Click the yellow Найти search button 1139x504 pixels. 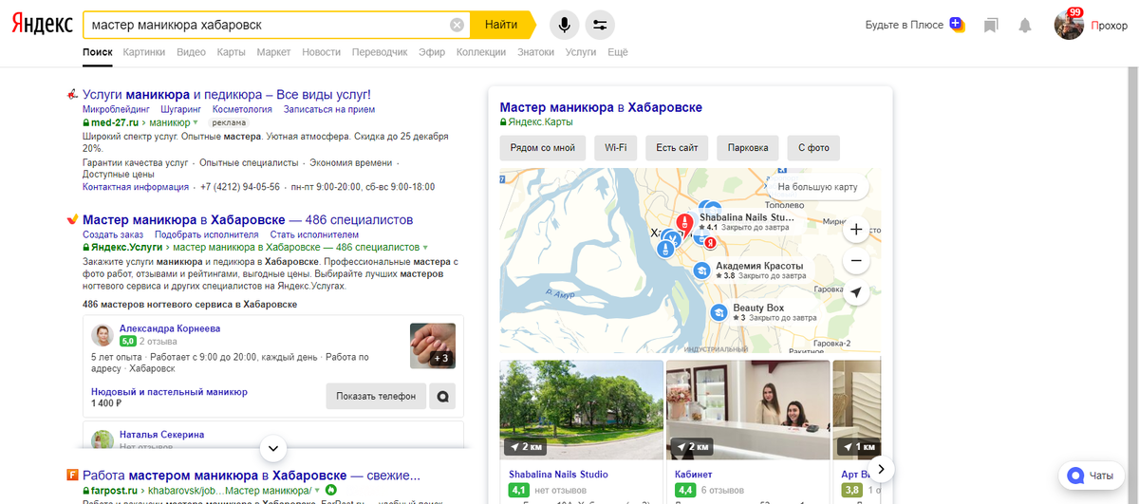[x=501, y=25]
